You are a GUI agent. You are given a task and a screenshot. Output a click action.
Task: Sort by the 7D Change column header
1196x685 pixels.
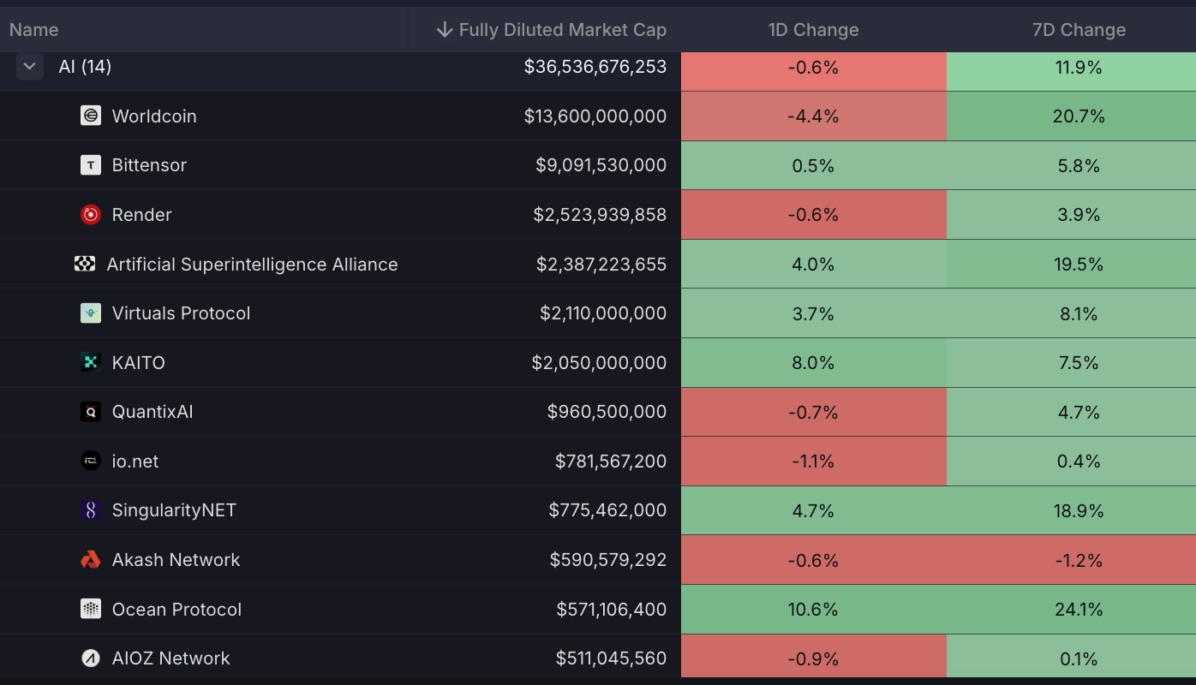tap(1079, 30)
